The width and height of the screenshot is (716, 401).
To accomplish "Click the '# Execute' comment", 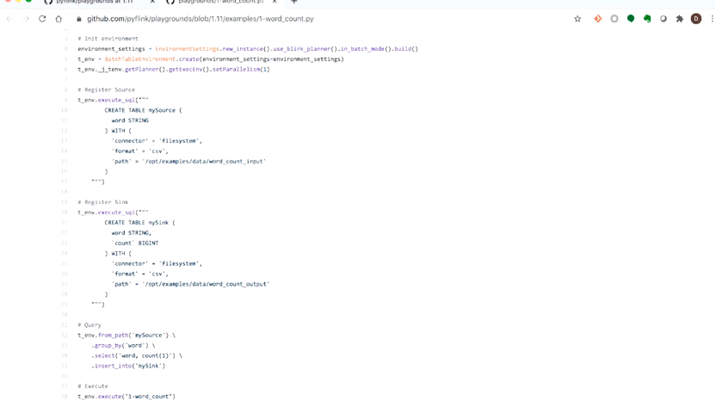I will click(93, 386).
